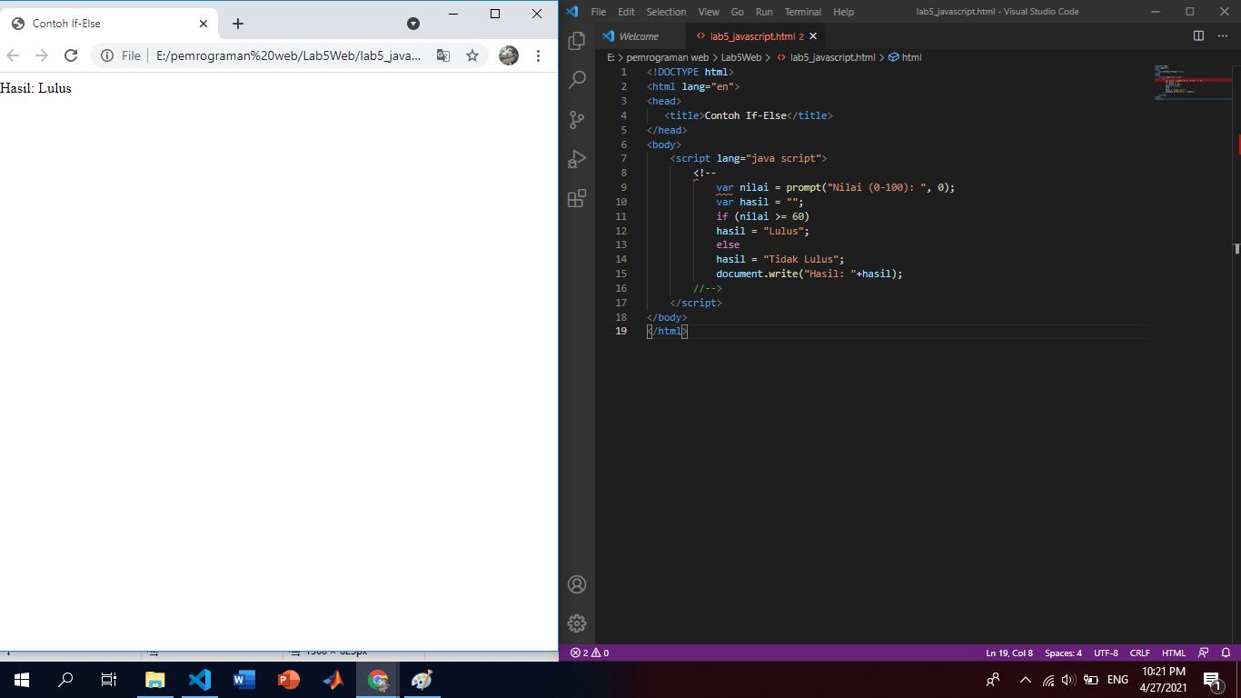Viewport: 1241px width, 698px height.
Task: Open the Extensions panel
Action: (x=577, y=198)
